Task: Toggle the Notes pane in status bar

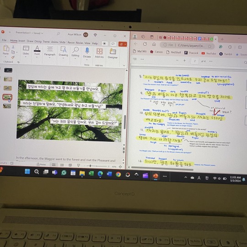Action: pos(41,165)
